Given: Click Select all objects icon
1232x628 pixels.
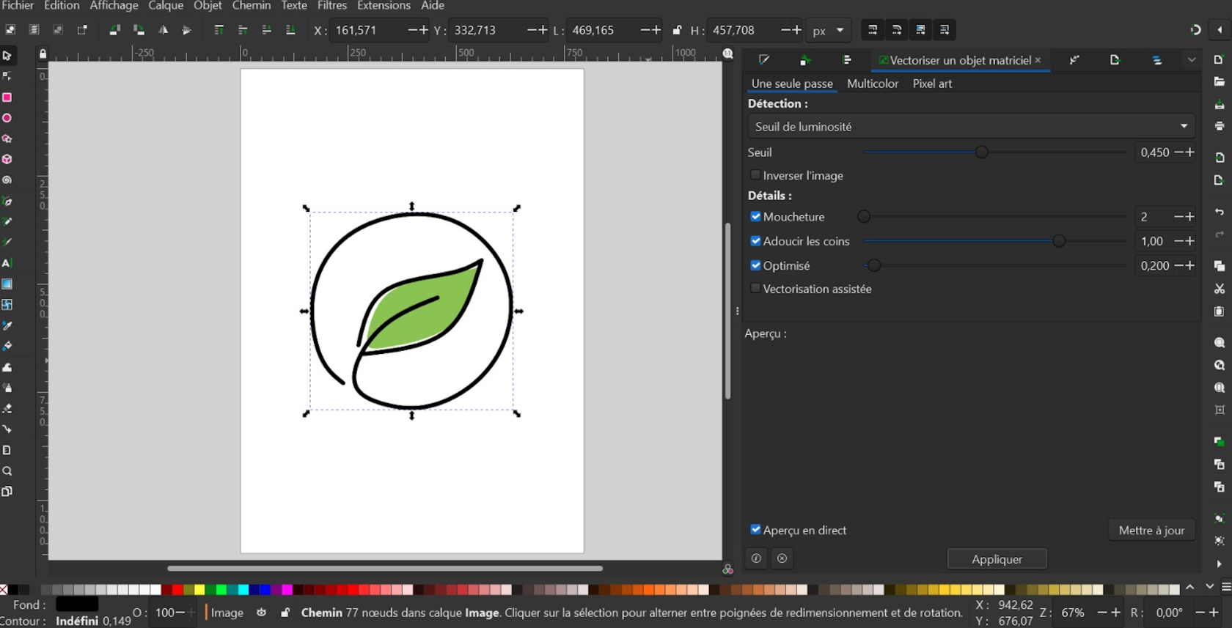Looking at the screenshot, I should pos(10,30).
